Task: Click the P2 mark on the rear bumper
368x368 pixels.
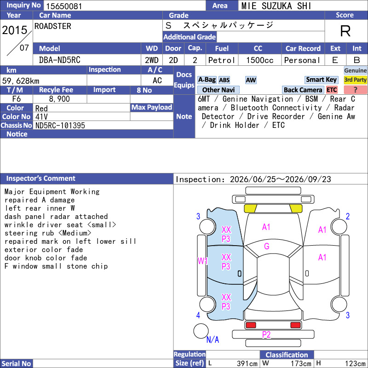Action: (x=266, y=334)
